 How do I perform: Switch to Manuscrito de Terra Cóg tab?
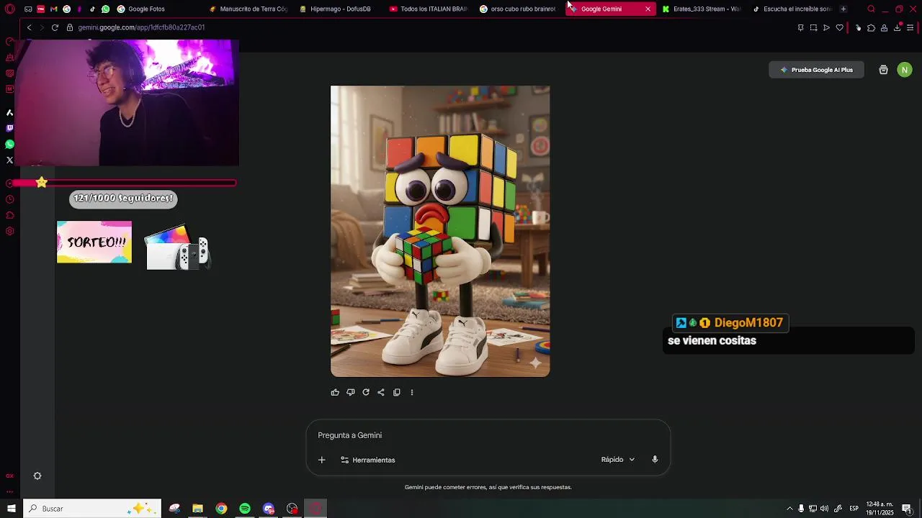(x=249, y=9)
